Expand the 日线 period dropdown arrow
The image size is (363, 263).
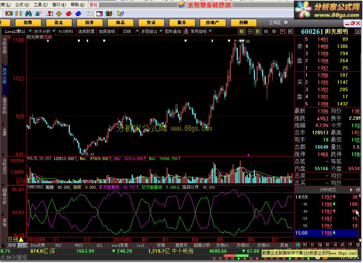(137, 31)
